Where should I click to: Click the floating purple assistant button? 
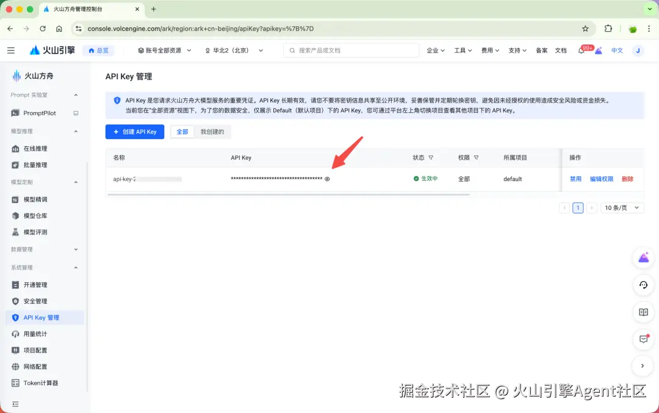tap(644, 257)
